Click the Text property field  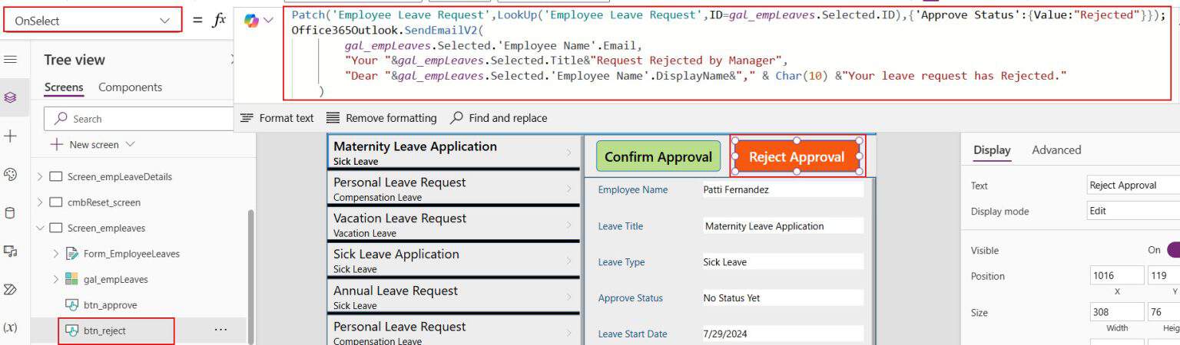pos(1132,185)
